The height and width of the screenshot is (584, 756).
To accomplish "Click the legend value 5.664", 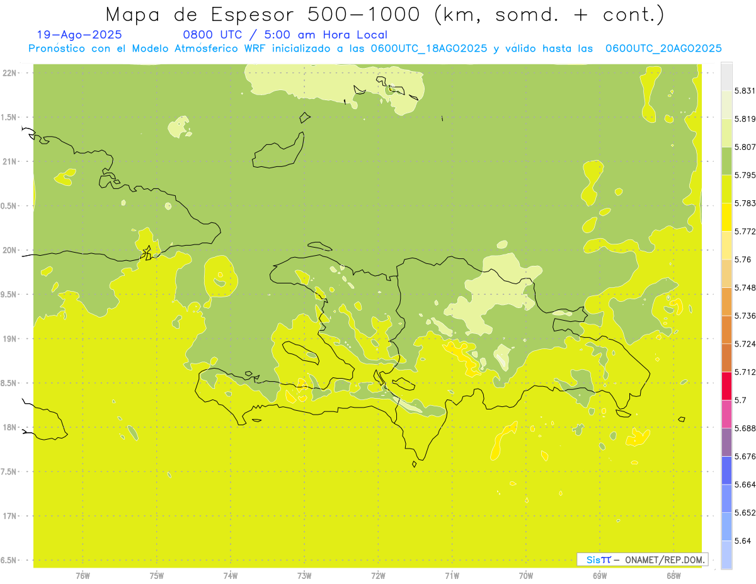I will (745, 484).
